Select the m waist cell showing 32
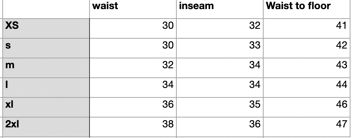The height and width of the screenshot is (138, 352). (x=133, y=67)
